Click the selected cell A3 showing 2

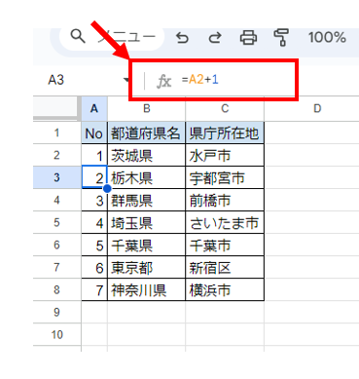94,177
